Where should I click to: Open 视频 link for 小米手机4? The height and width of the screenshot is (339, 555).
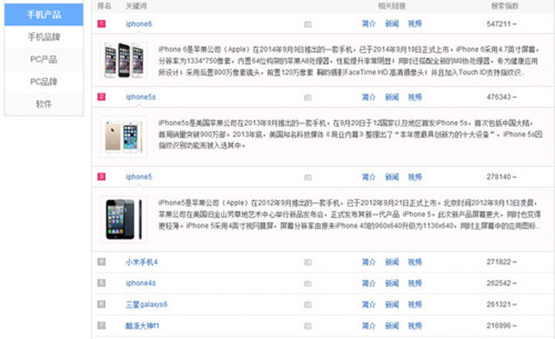point(415,262)
